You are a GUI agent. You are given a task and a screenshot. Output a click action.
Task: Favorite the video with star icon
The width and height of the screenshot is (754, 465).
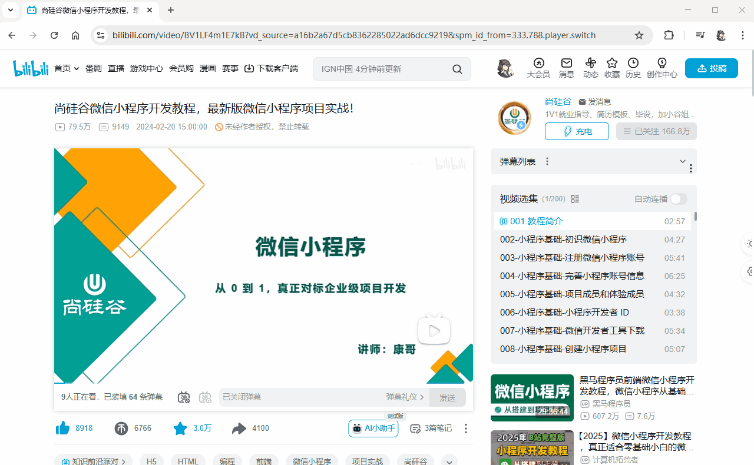180,429
